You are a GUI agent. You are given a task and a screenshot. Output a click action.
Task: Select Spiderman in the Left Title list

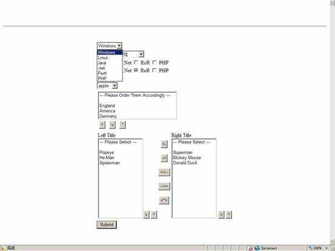(110, 163)
